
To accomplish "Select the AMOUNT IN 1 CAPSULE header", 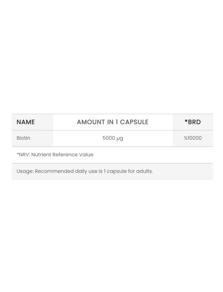I will pyautogui.click(x=113, y=122).
